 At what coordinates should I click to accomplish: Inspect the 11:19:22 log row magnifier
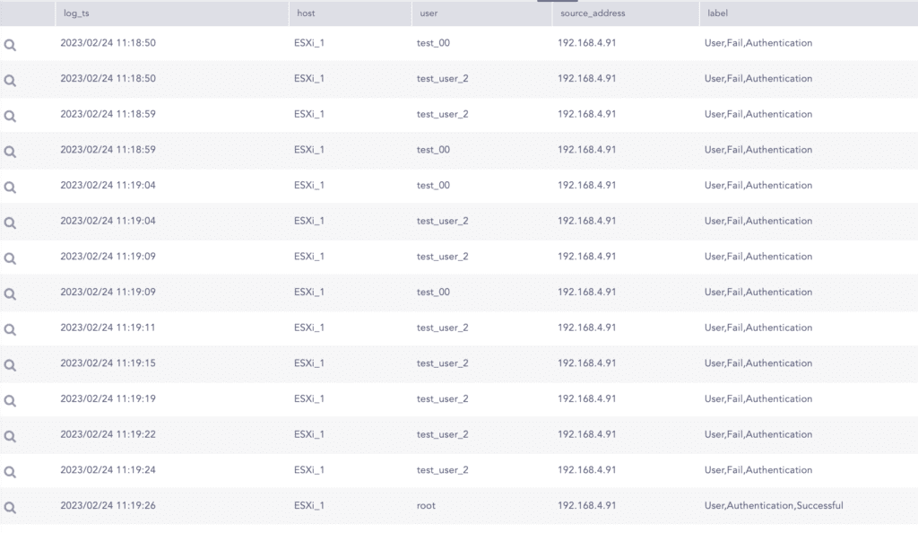tap(10, 436)
